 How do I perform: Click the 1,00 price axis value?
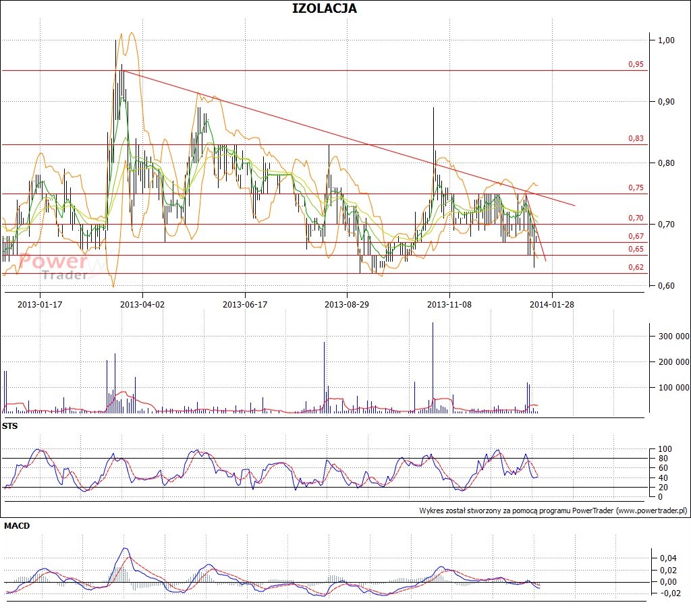click(666, 40)
